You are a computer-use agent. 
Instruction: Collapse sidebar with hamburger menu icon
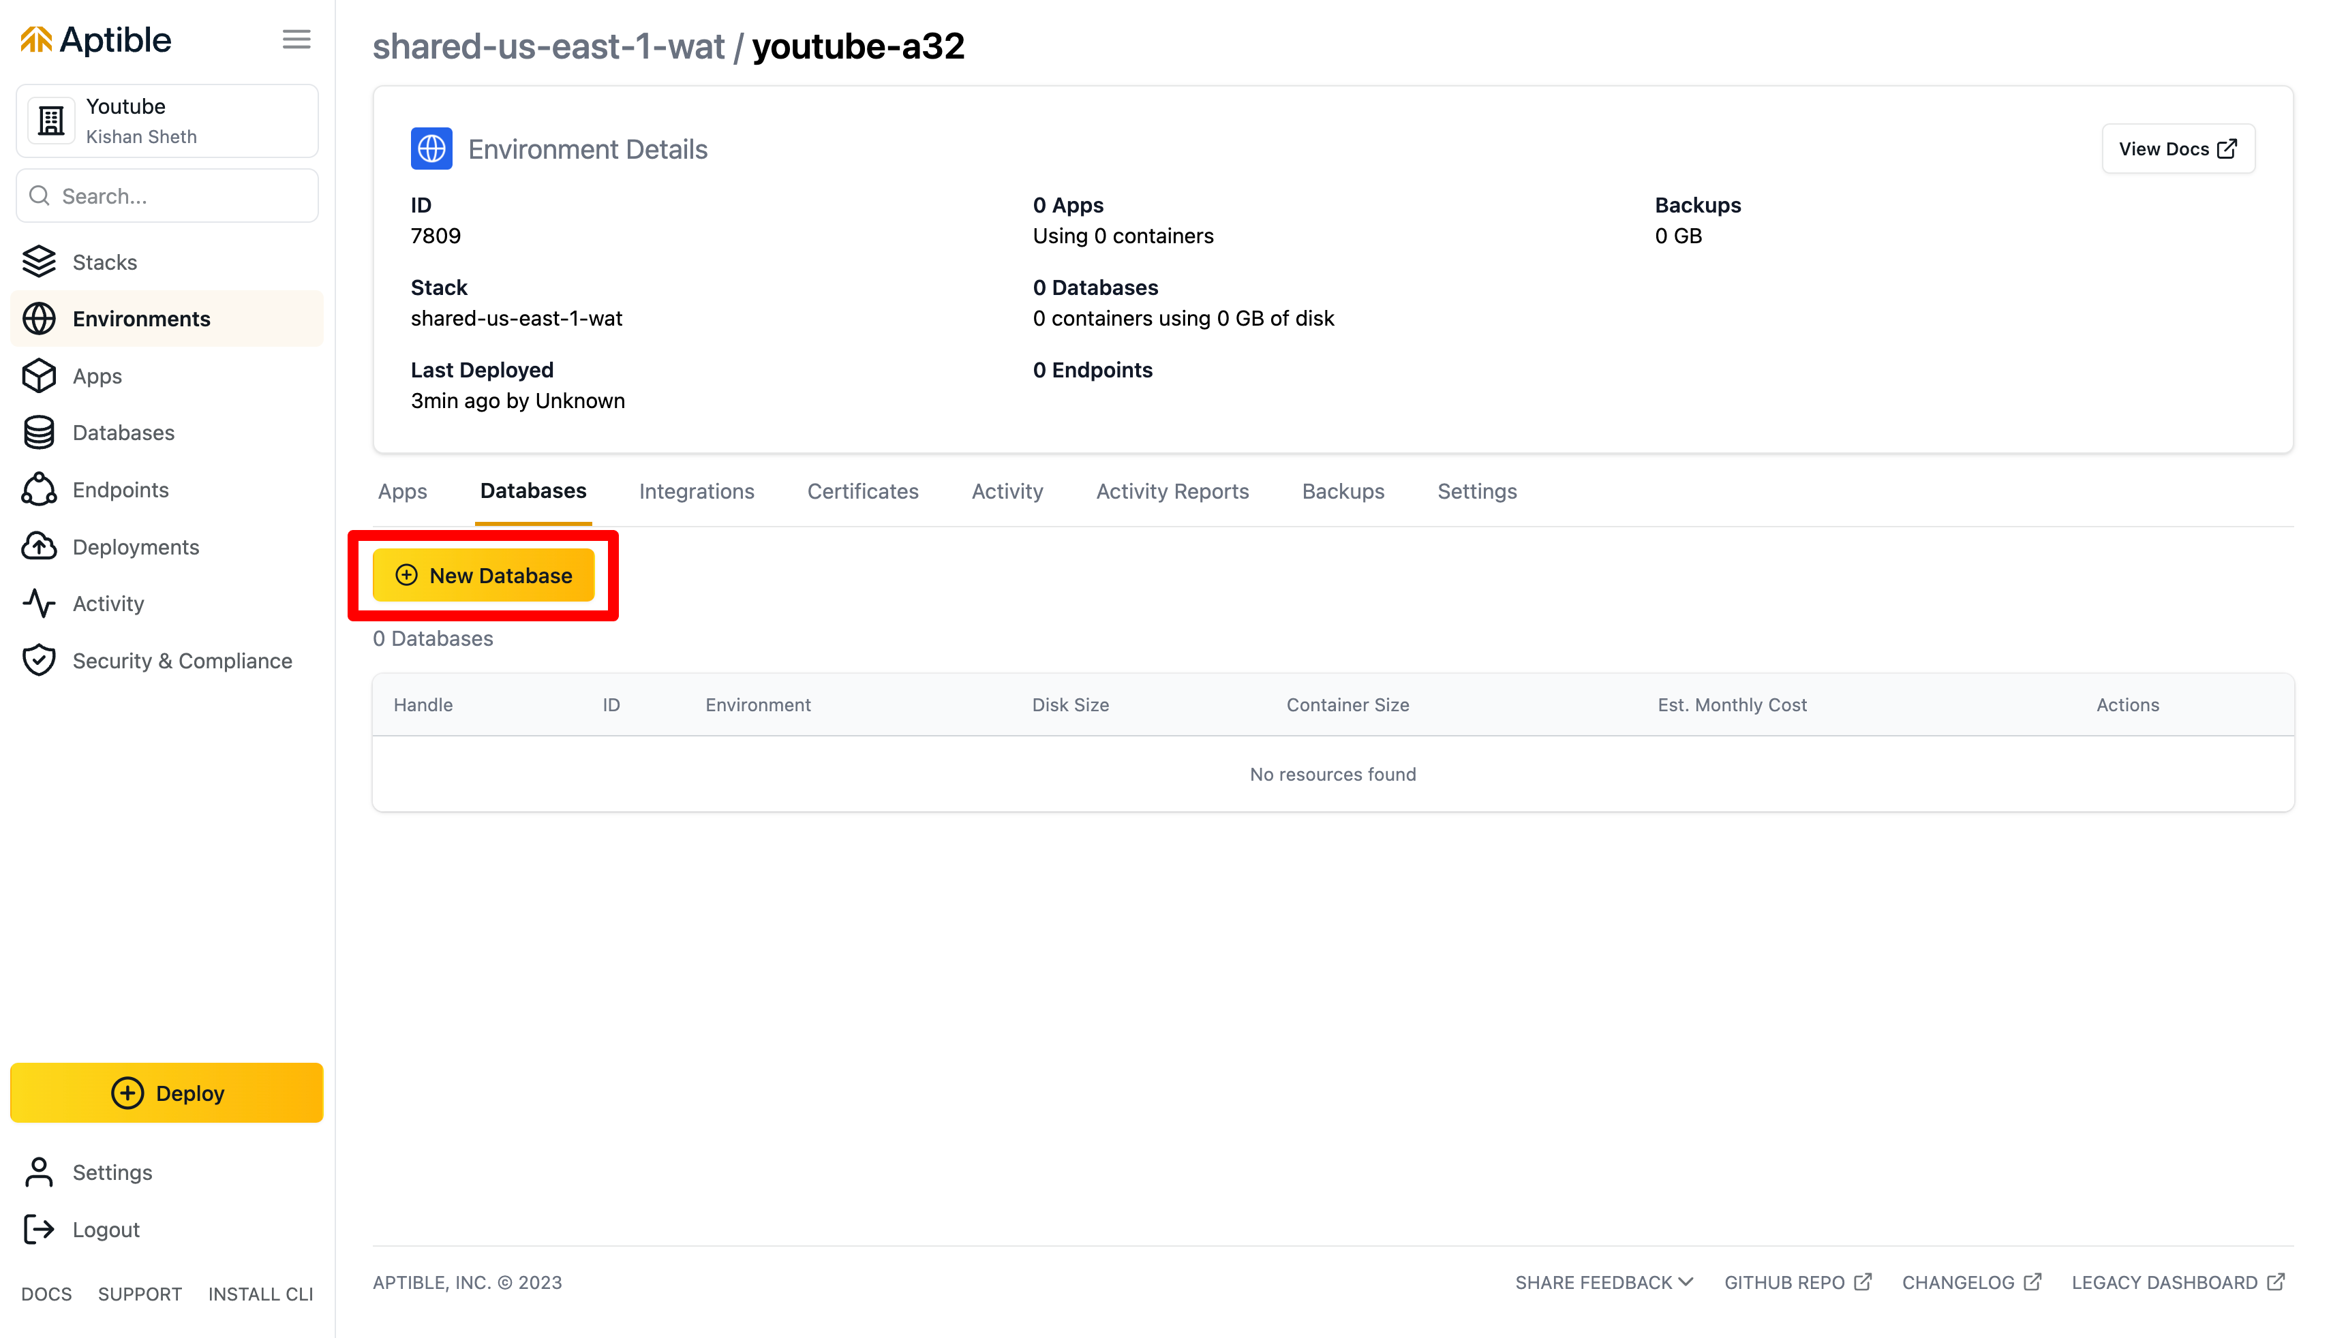point(296,40)
